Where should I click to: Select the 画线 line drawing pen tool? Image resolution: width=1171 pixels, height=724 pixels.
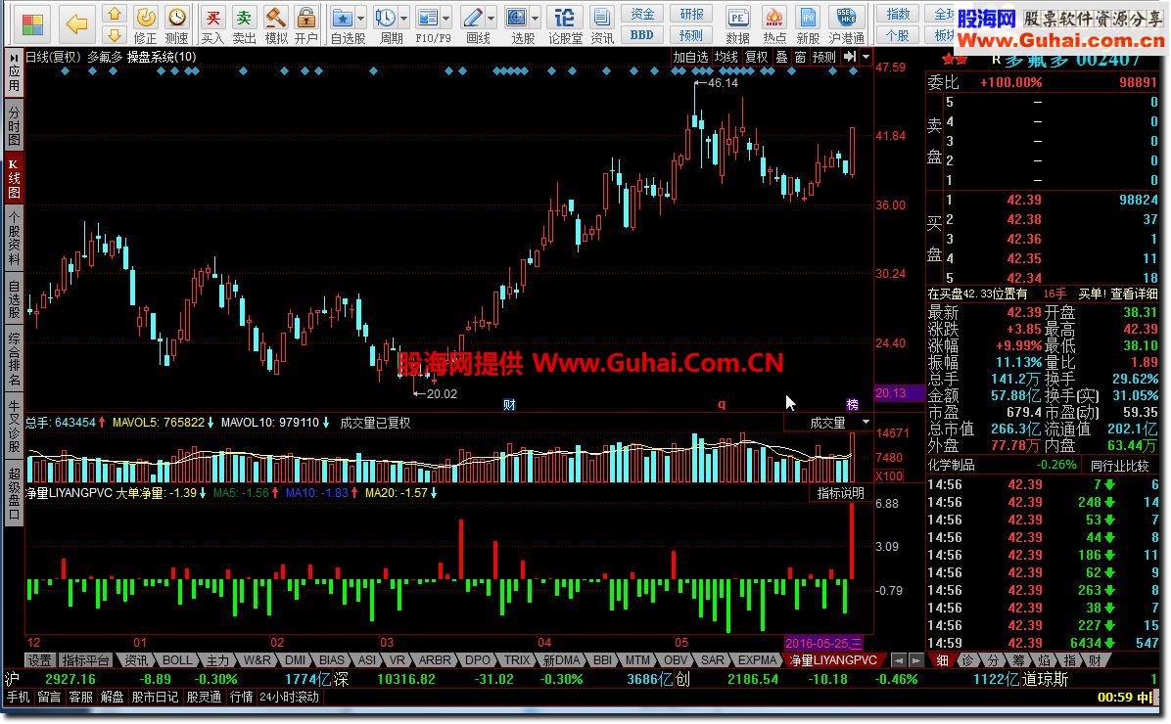(473, 23)
